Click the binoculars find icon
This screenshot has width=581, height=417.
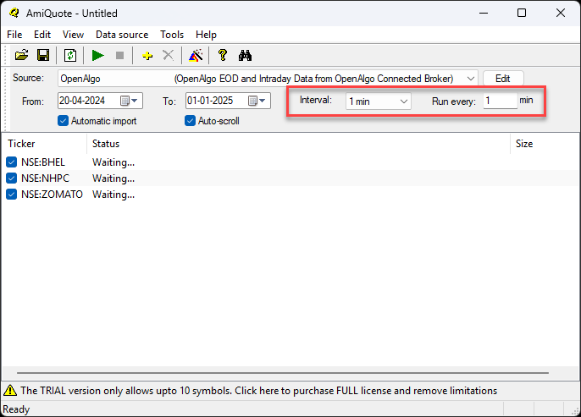[x=245, y=56]
